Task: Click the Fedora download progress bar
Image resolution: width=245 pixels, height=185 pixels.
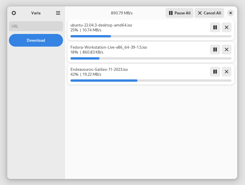Action: [x=151, y=58]
